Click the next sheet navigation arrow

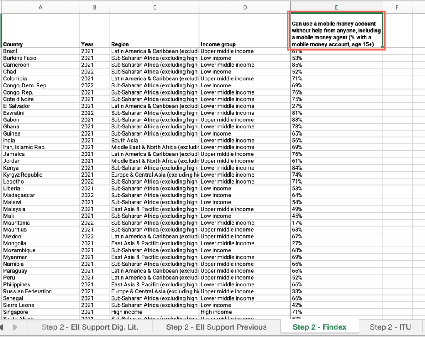15,327
